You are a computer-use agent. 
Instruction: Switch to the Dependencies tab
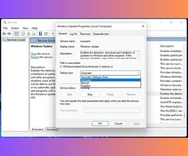coord(101,34)
